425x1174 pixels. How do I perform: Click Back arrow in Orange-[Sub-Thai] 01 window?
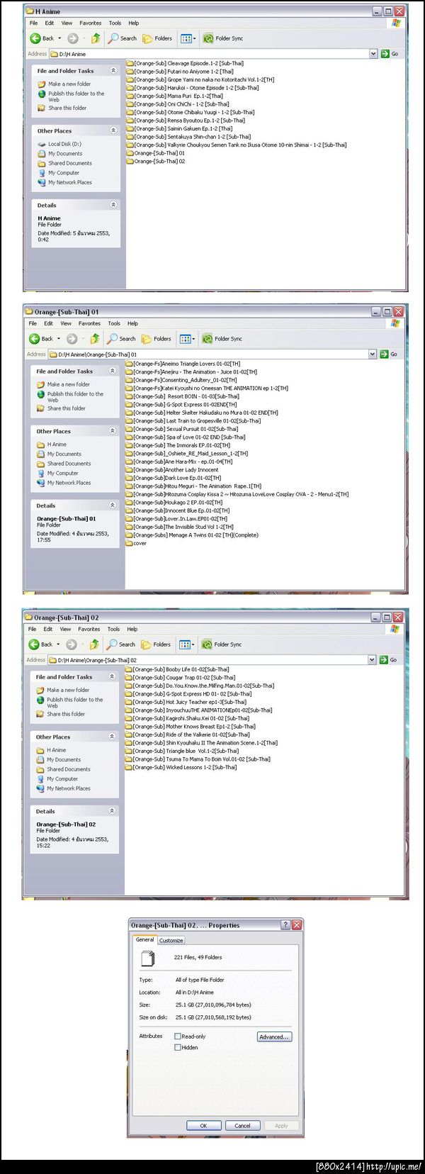point(35,339)
